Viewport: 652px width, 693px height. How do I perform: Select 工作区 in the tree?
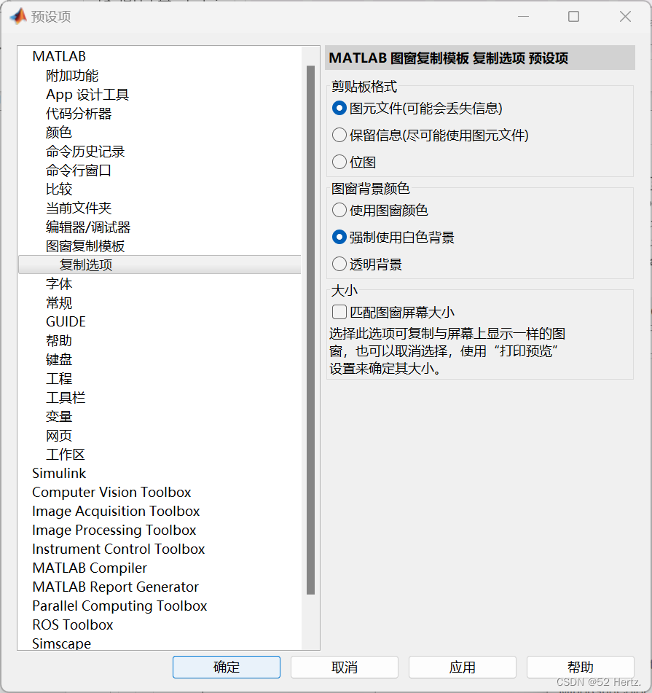(66, 454)
